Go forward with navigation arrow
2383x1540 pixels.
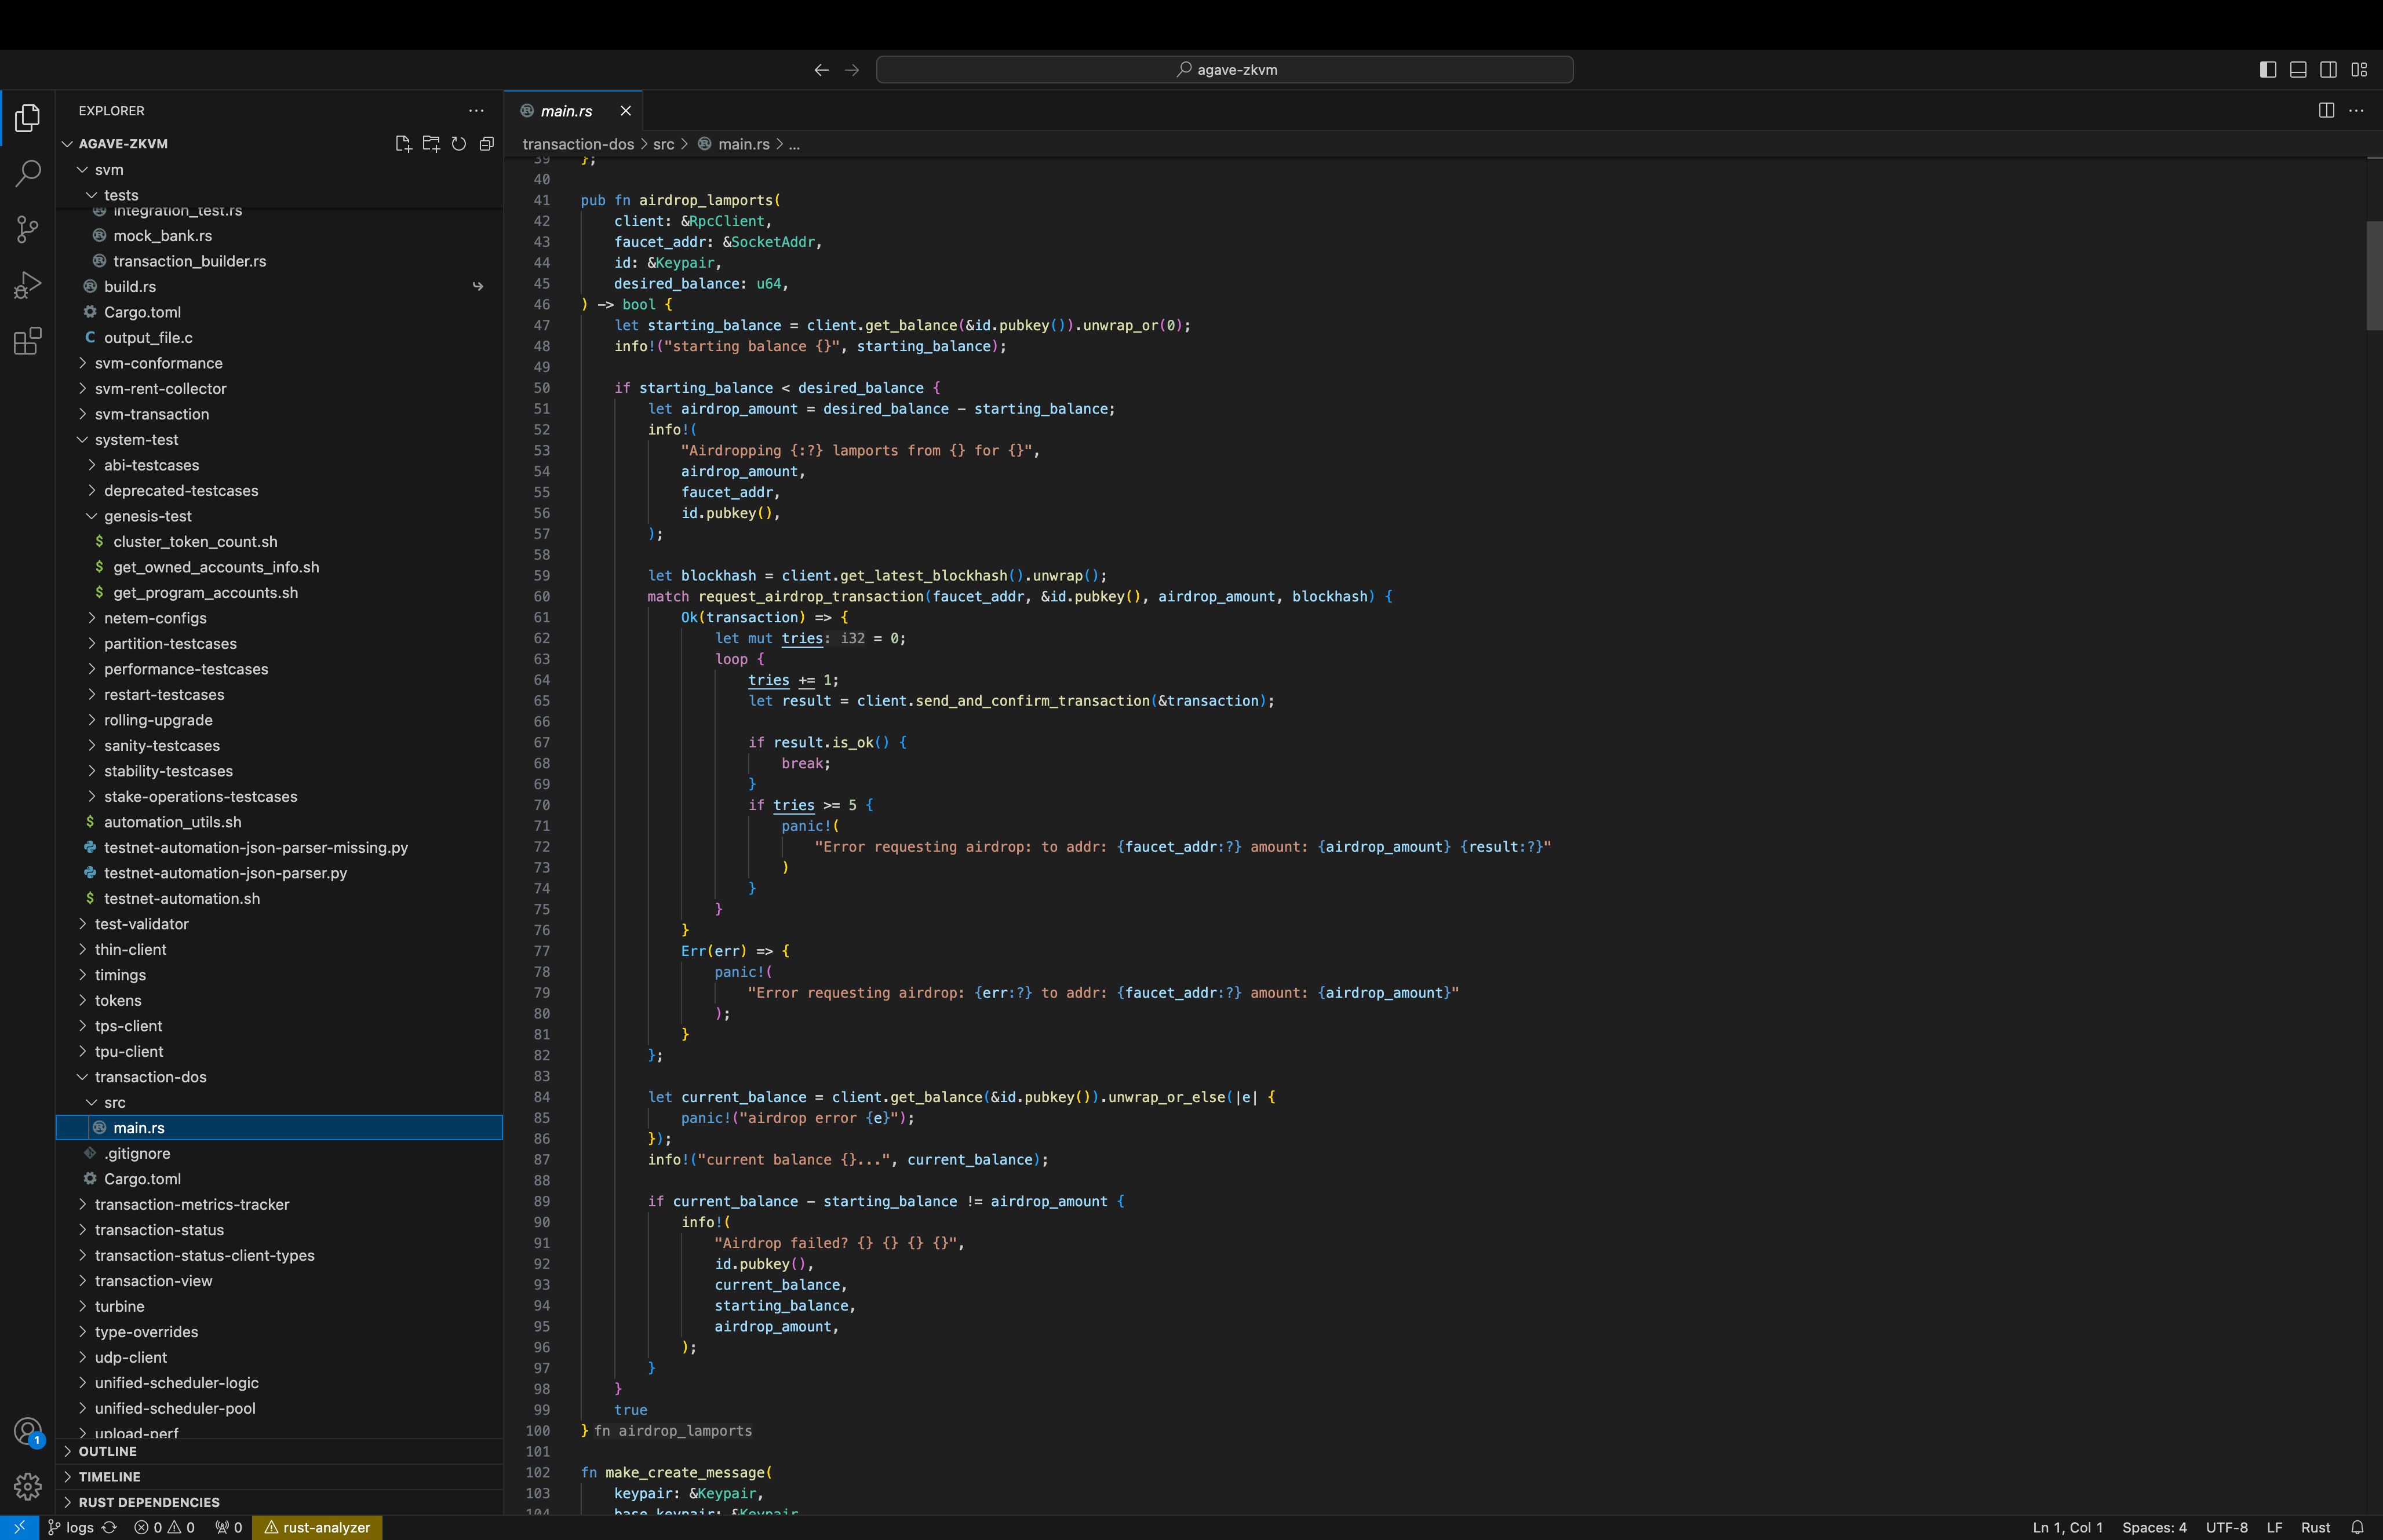[852, 70]
